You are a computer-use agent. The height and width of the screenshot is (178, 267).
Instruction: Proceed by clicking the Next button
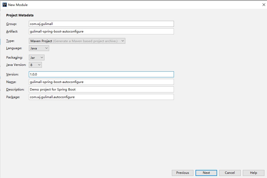point(206,173)
